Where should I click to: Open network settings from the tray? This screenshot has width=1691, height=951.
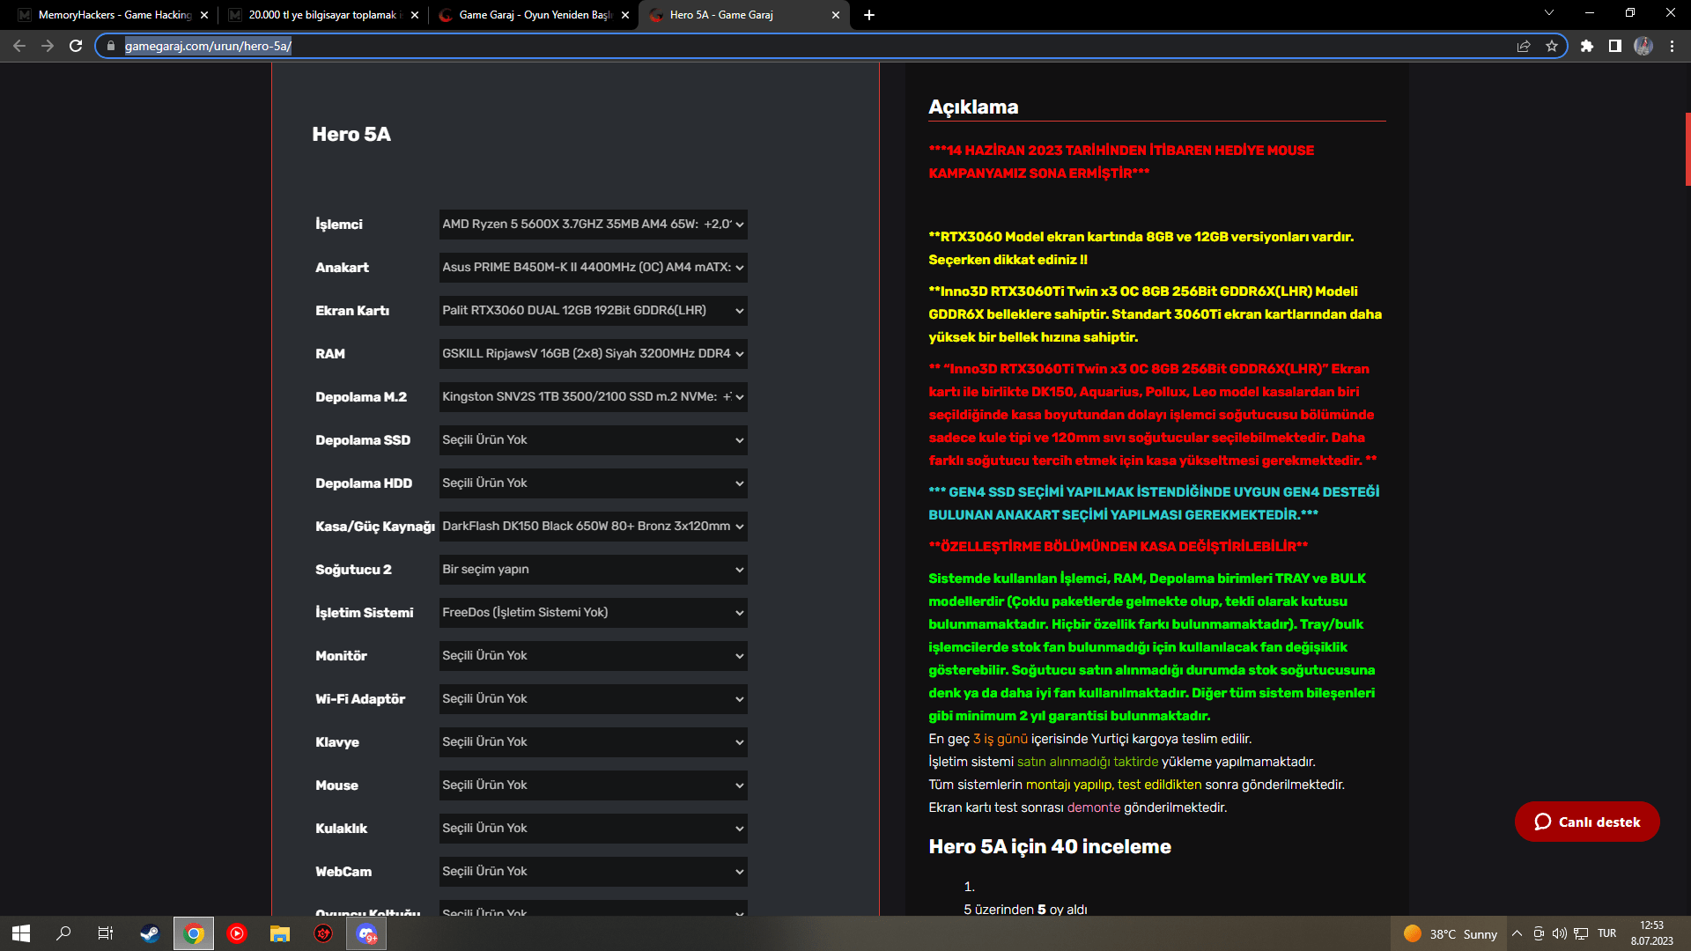click(1582, 933)
